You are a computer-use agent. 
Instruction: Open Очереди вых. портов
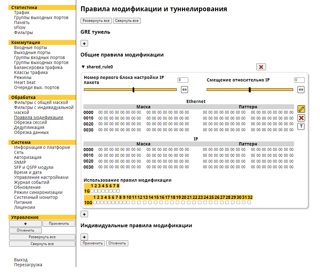[37, 87]
